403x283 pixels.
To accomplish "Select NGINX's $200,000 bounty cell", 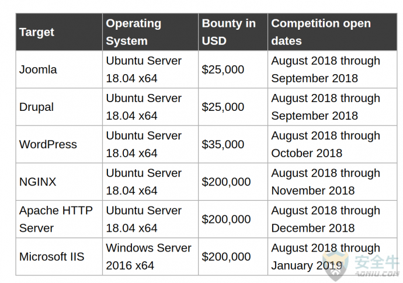I will click(x=233, y=182).
